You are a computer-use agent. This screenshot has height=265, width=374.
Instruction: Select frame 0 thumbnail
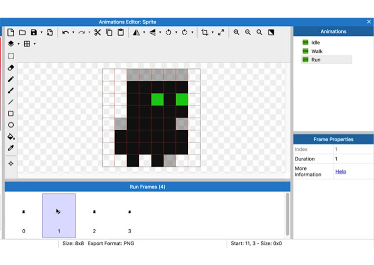(24, 216)
